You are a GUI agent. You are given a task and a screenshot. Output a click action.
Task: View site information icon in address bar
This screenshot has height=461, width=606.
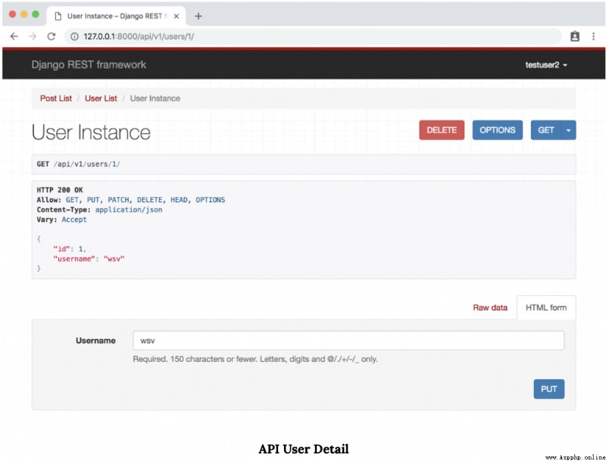(74, 36)
